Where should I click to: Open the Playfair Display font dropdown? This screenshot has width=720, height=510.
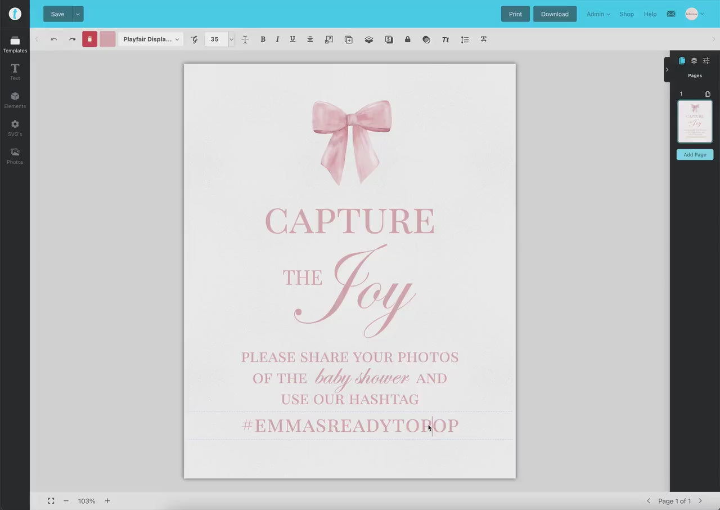coord(151,39)
